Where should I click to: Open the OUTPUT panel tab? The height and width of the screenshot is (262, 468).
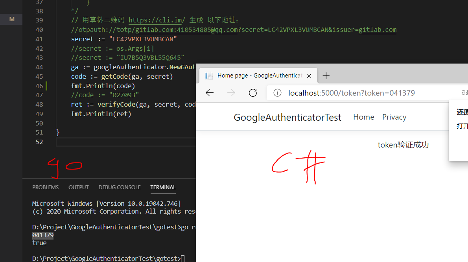[x=78, y=187]
